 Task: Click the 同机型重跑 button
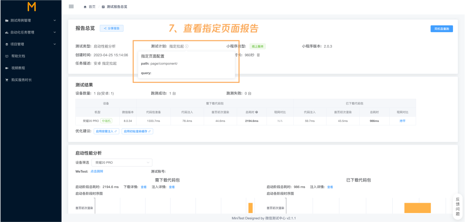point(442,29)
